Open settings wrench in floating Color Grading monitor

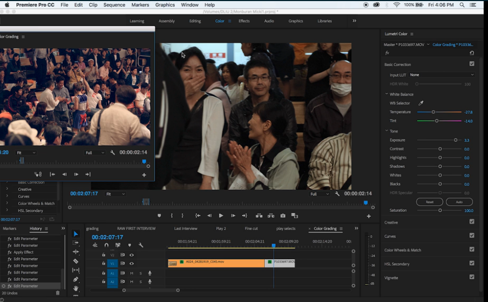pos(113,152)
